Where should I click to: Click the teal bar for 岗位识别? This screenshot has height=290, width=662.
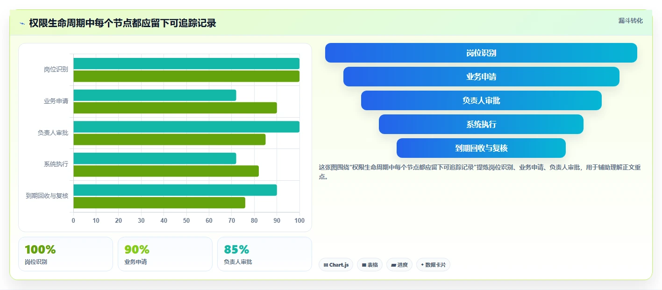[x=186, y=64]
